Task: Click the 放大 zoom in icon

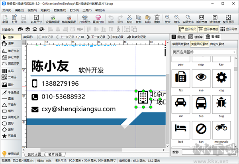Action: coord(168,19)
